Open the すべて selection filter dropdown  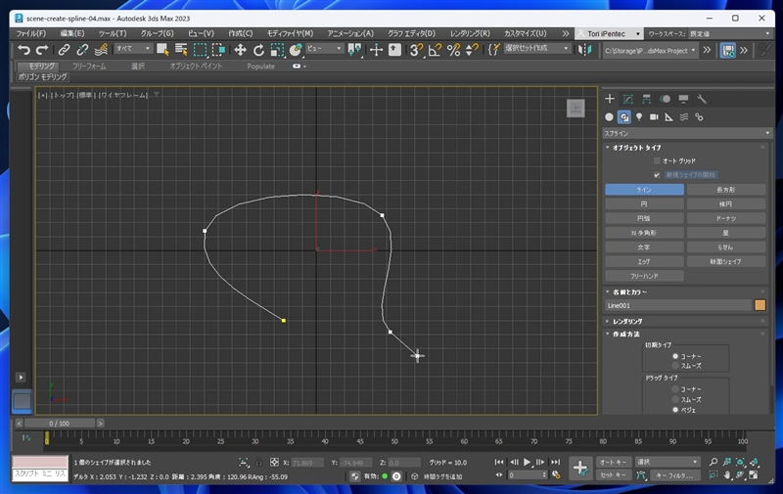pyautogui.click(x=133, y=48)
